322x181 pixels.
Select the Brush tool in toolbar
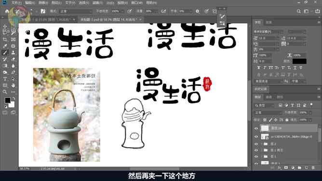pyautogui.click(x=5, y=53)
